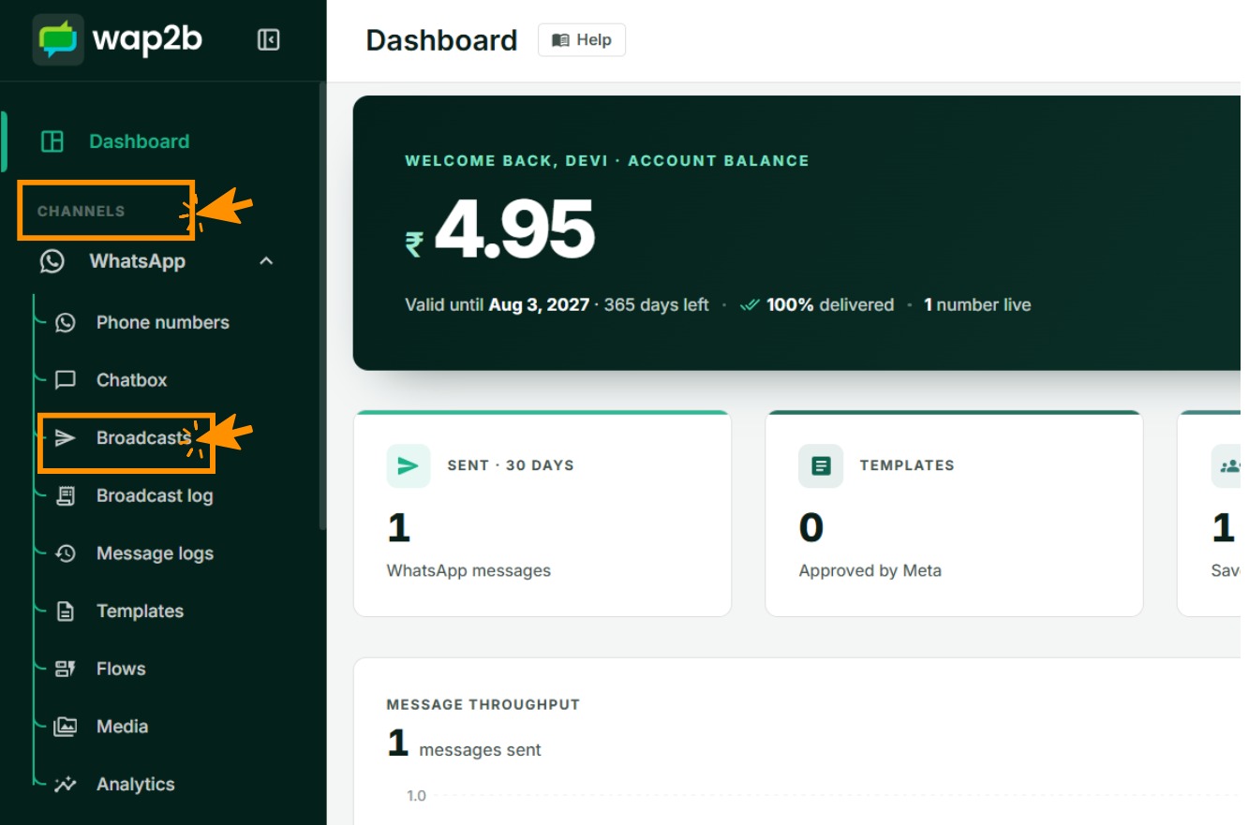The image size is (1249, 825).
Task: Open the Media page
Action: 122,727
